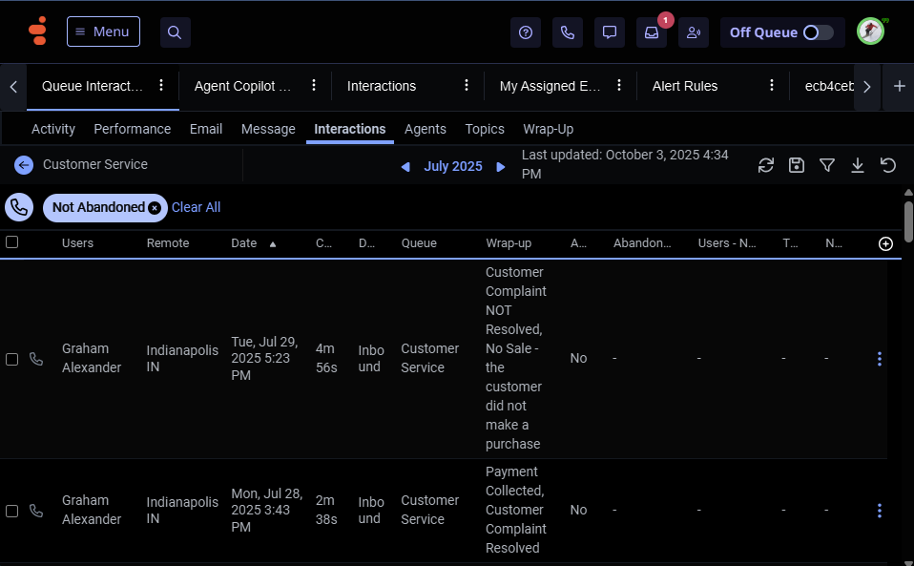
Task: Open more actions for Jul 29 row
Action: (x=879, y=359)
